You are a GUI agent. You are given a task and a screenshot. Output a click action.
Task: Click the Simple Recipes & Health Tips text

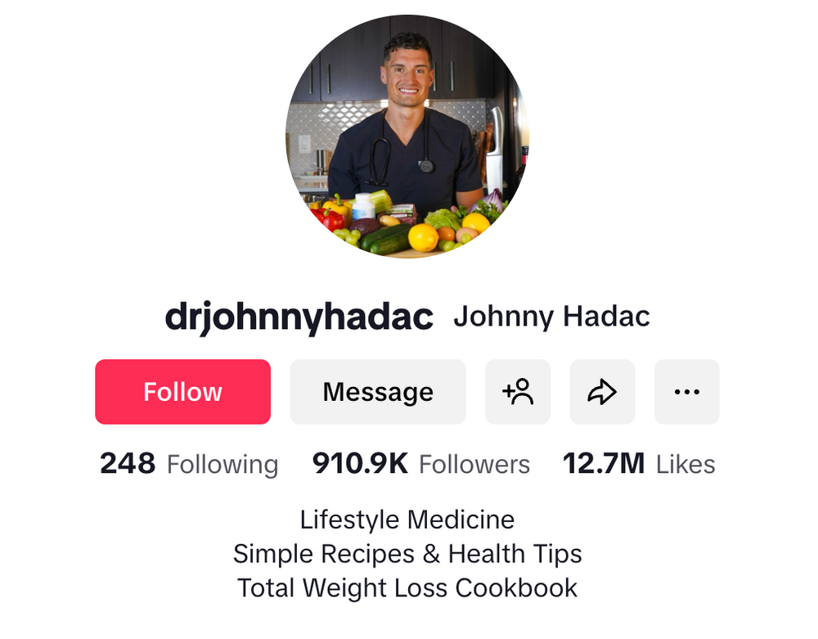tap(407, 554)
